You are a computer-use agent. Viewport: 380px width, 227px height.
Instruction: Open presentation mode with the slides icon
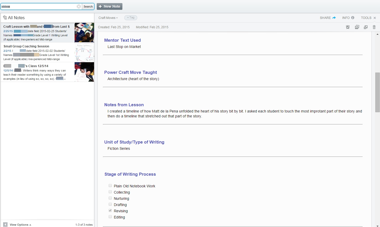coord(357,27)
